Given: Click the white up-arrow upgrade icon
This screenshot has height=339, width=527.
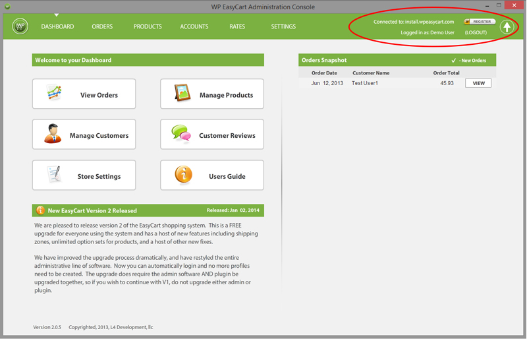Looking at the screenshot, I should (x=507, y=27).
